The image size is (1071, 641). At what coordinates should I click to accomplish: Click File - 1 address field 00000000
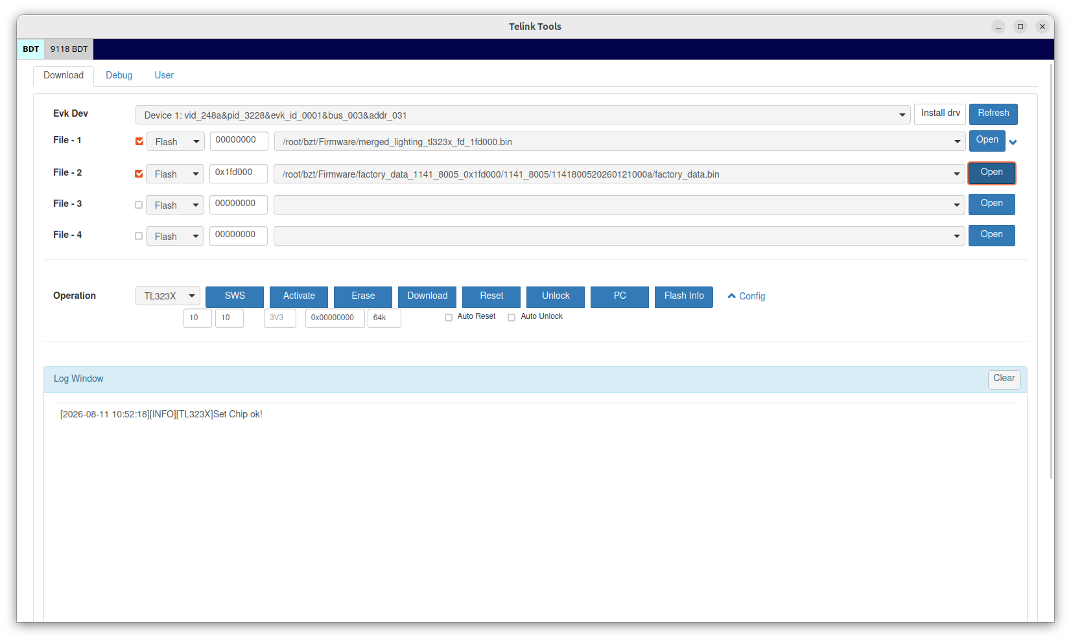(x=239, y=141)
